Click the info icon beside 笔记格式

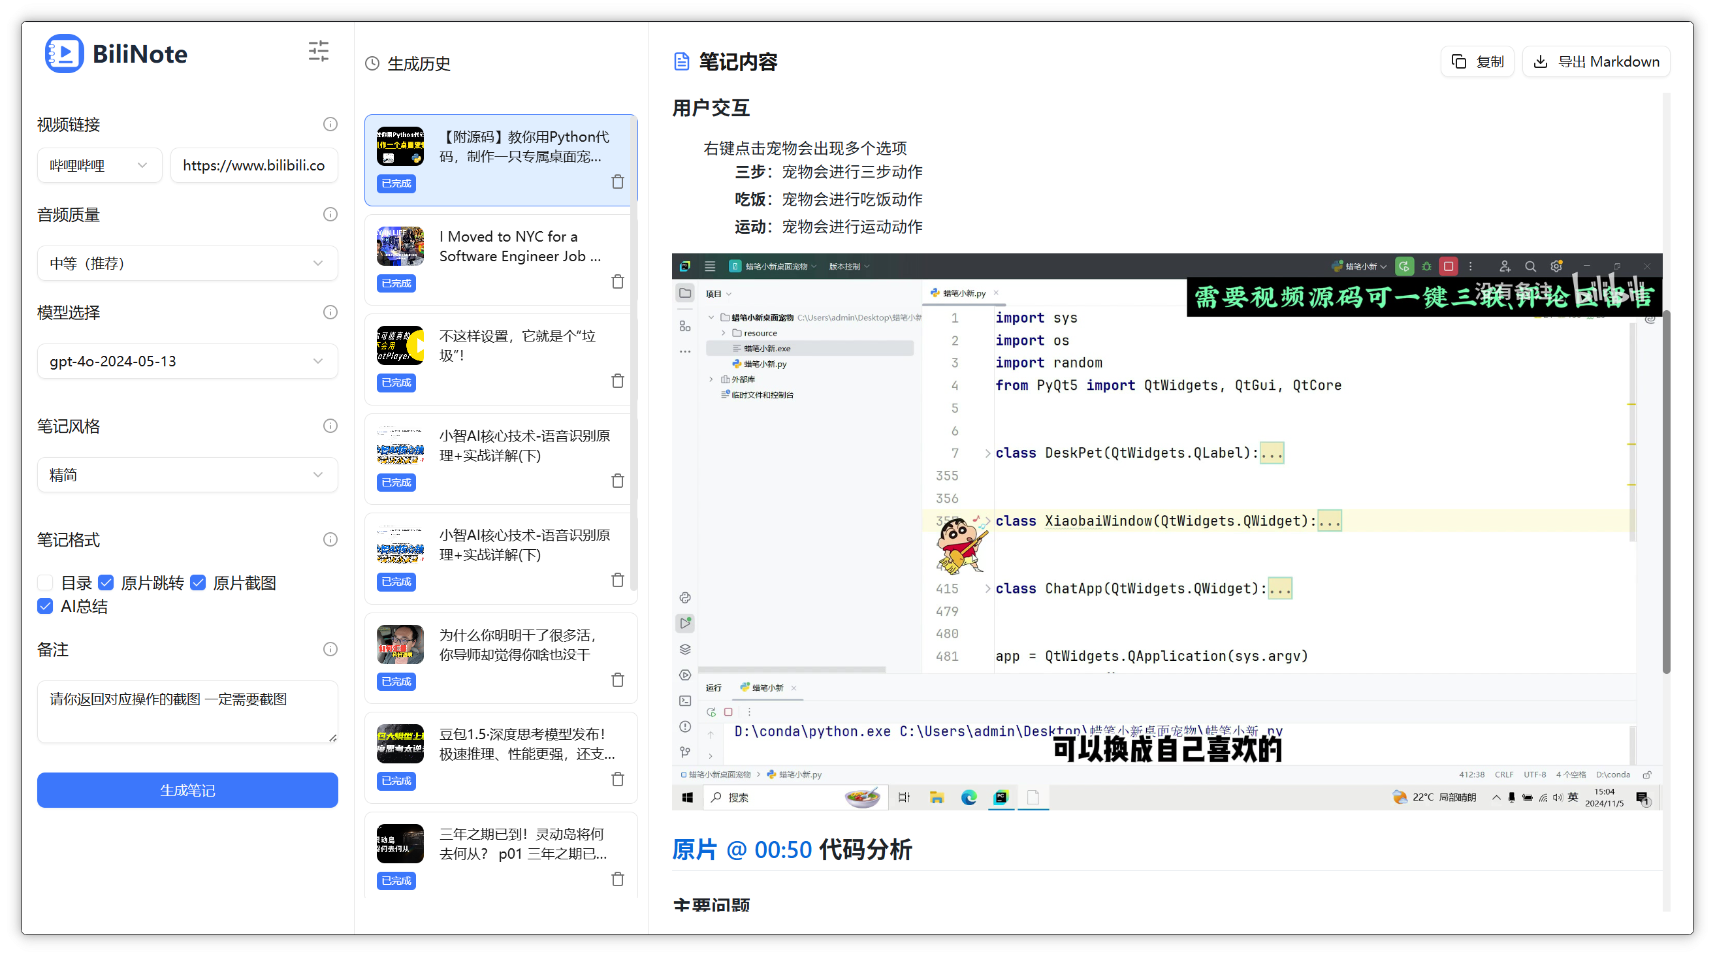(330, 539)
